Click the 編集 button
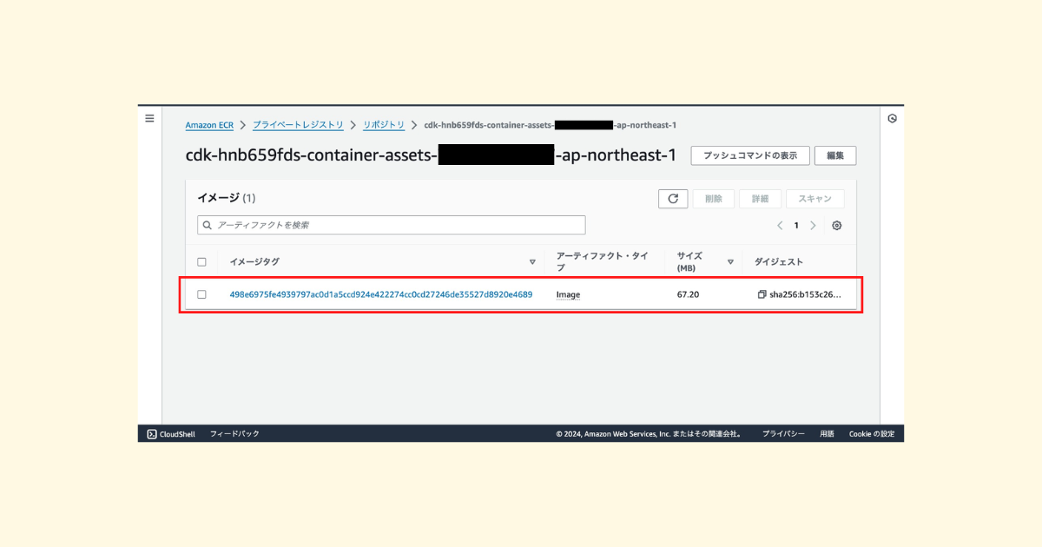Screen dimensions: 1042x547 pos(835,155)
